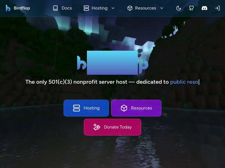Open the Docs page

tap(67, 8)
